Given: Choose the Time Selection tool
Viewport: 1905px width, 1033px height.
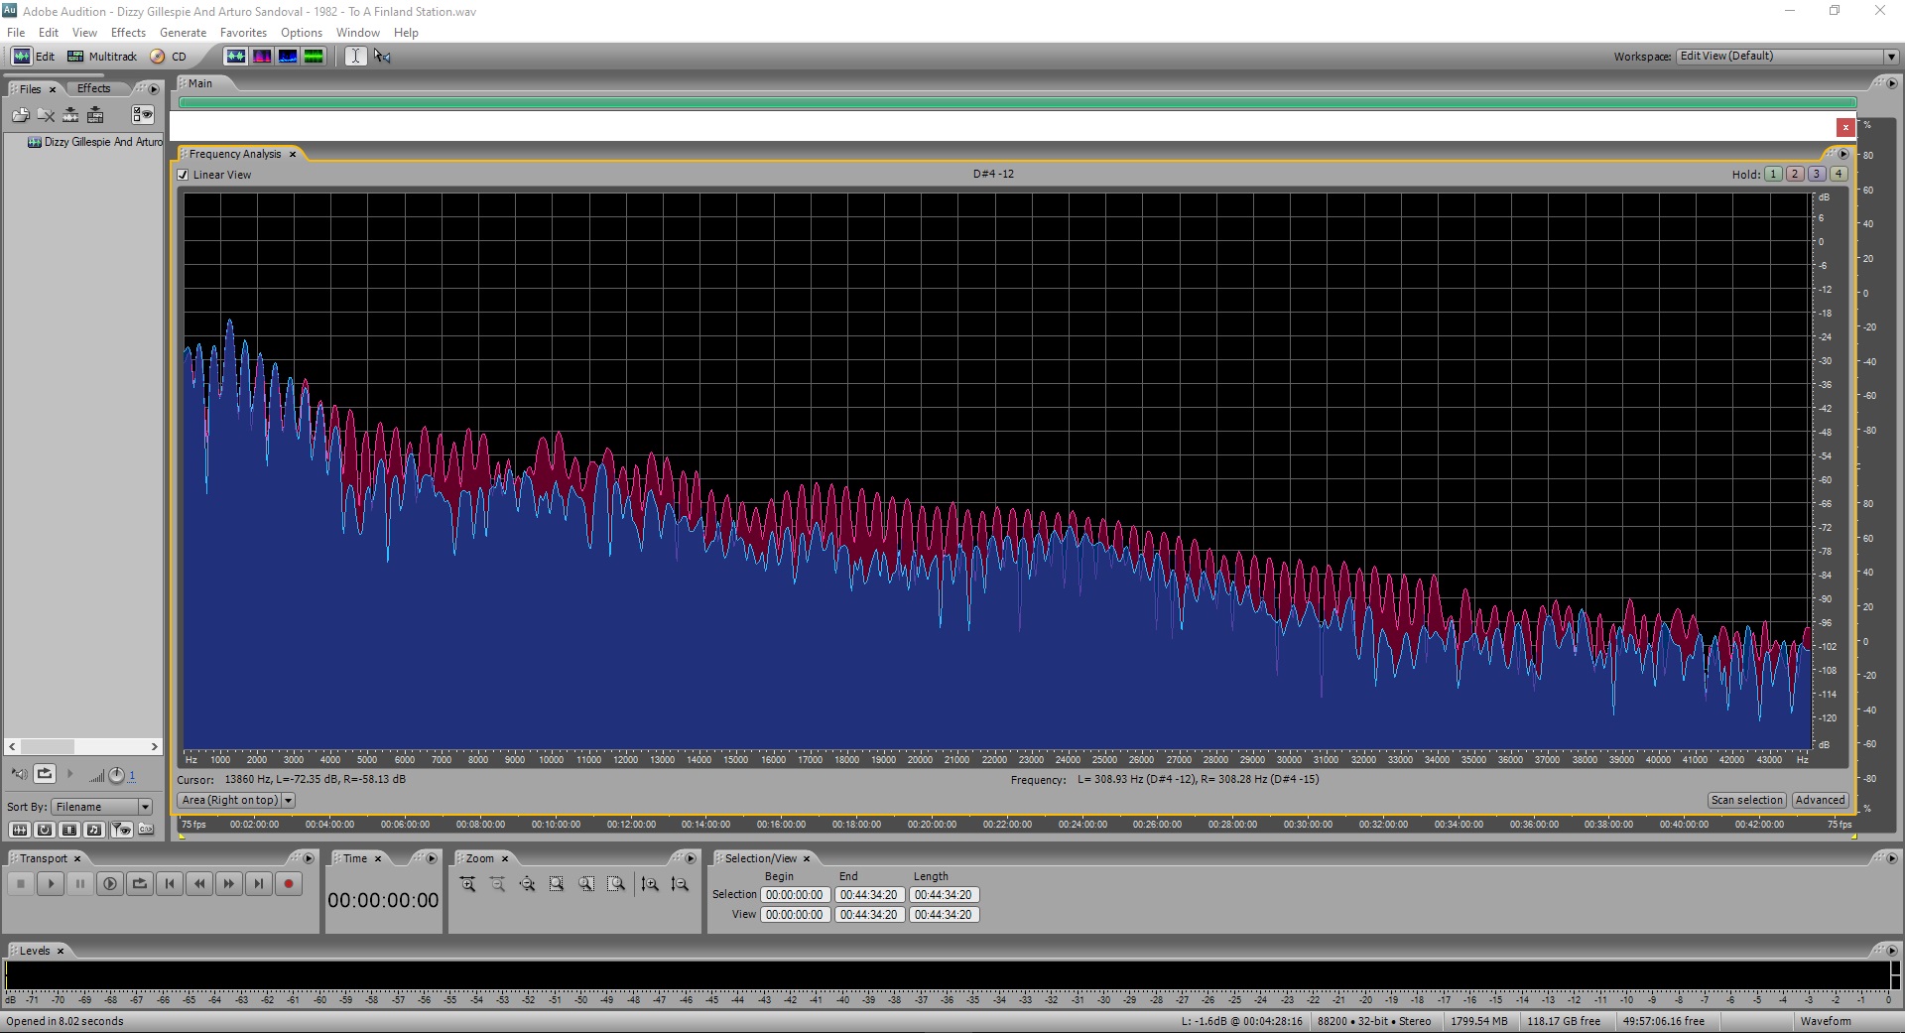Looking at the screenshot, I should coord(355,57).
